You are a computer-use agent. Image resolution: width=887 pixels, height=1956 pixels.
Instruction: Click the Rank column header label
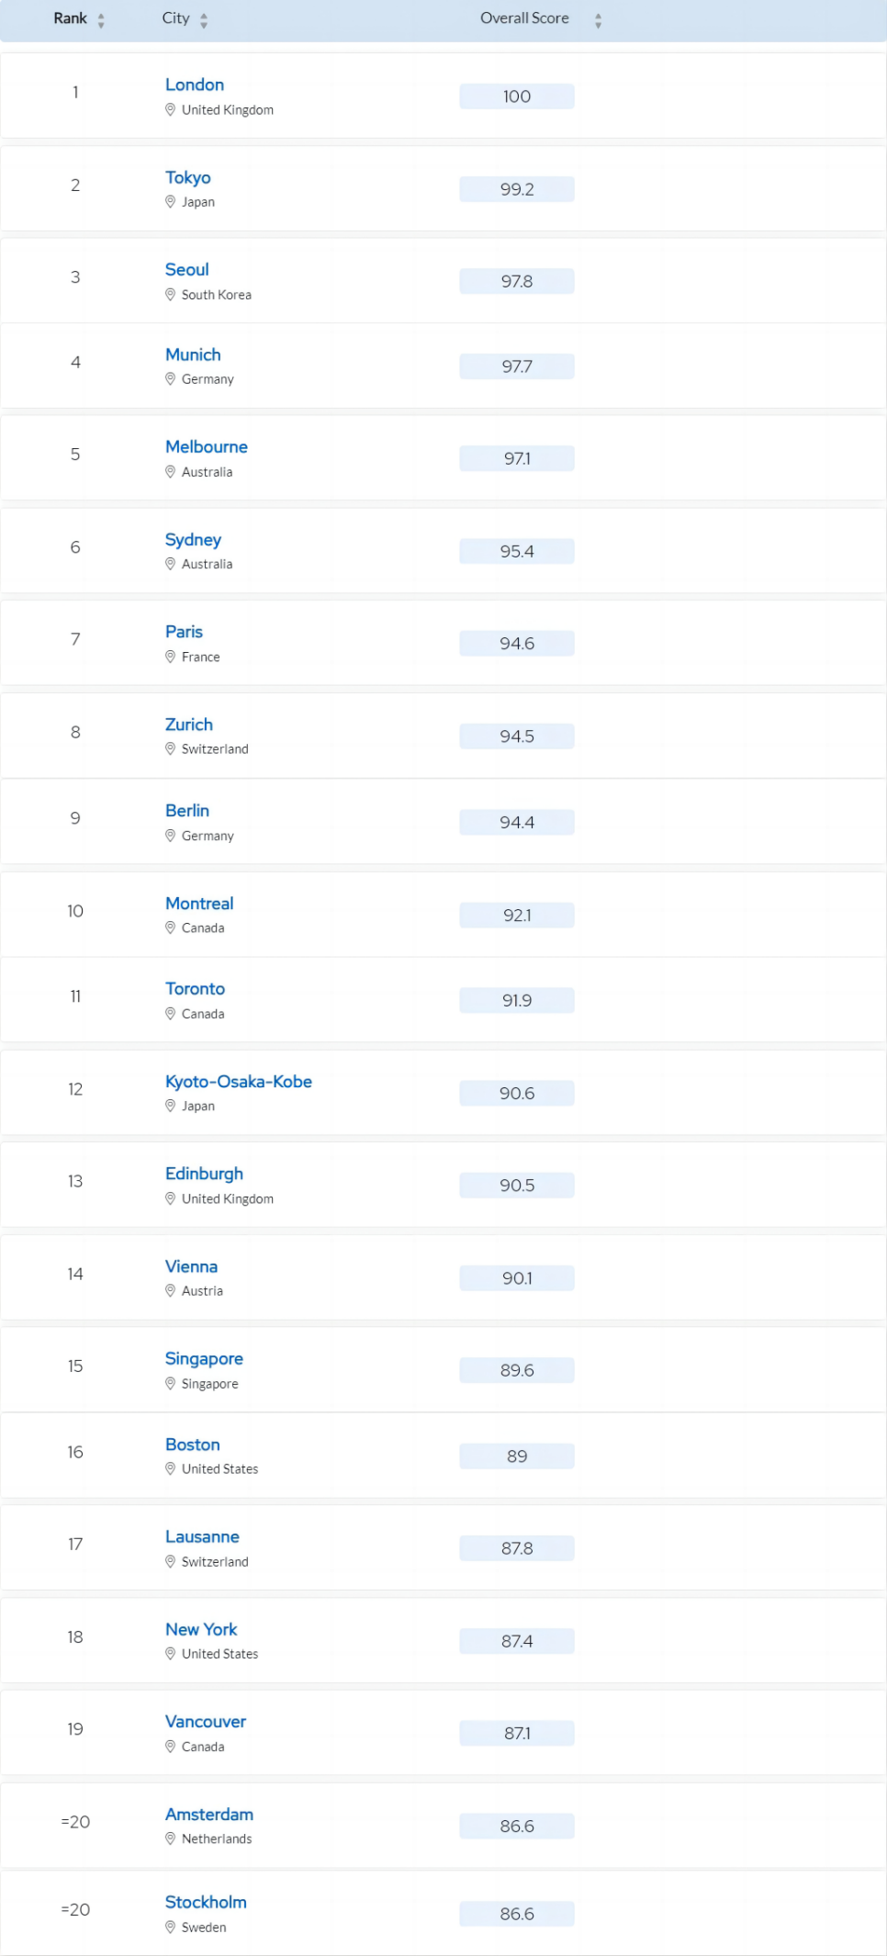tap(70, 18)
